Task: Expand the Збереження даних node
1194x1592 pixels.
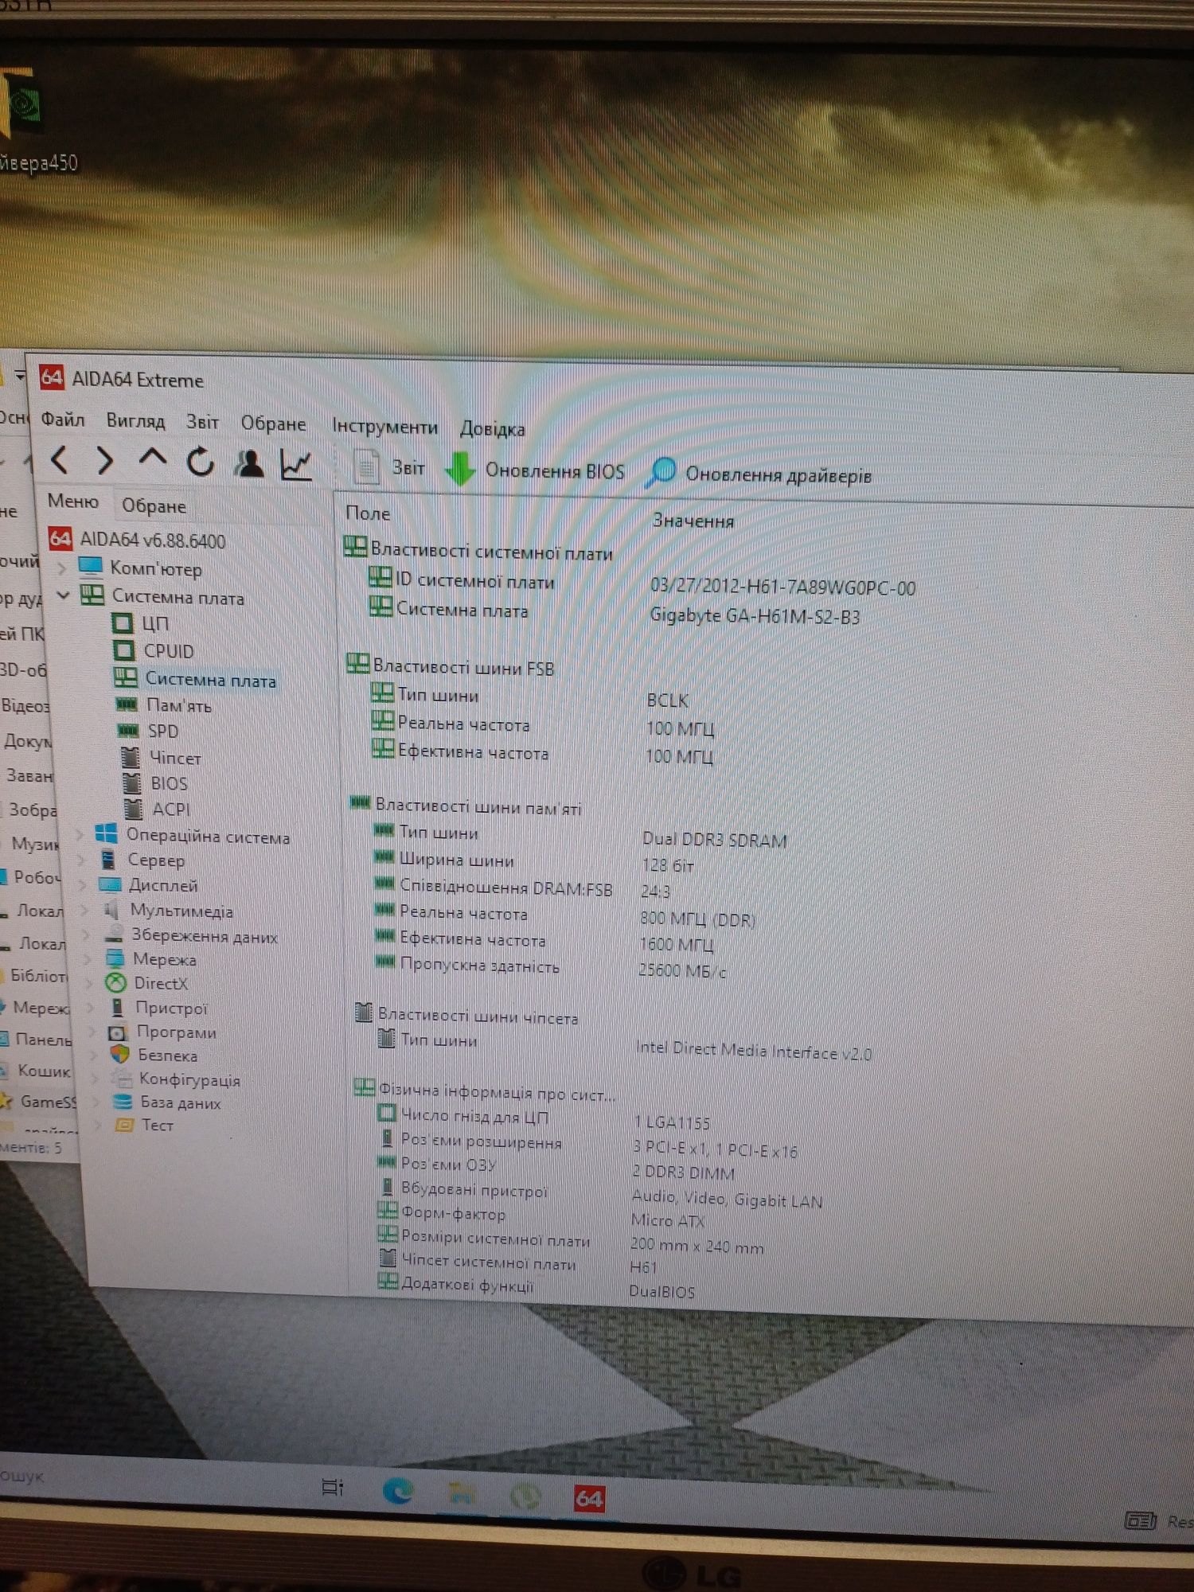Action: point(87,935)
